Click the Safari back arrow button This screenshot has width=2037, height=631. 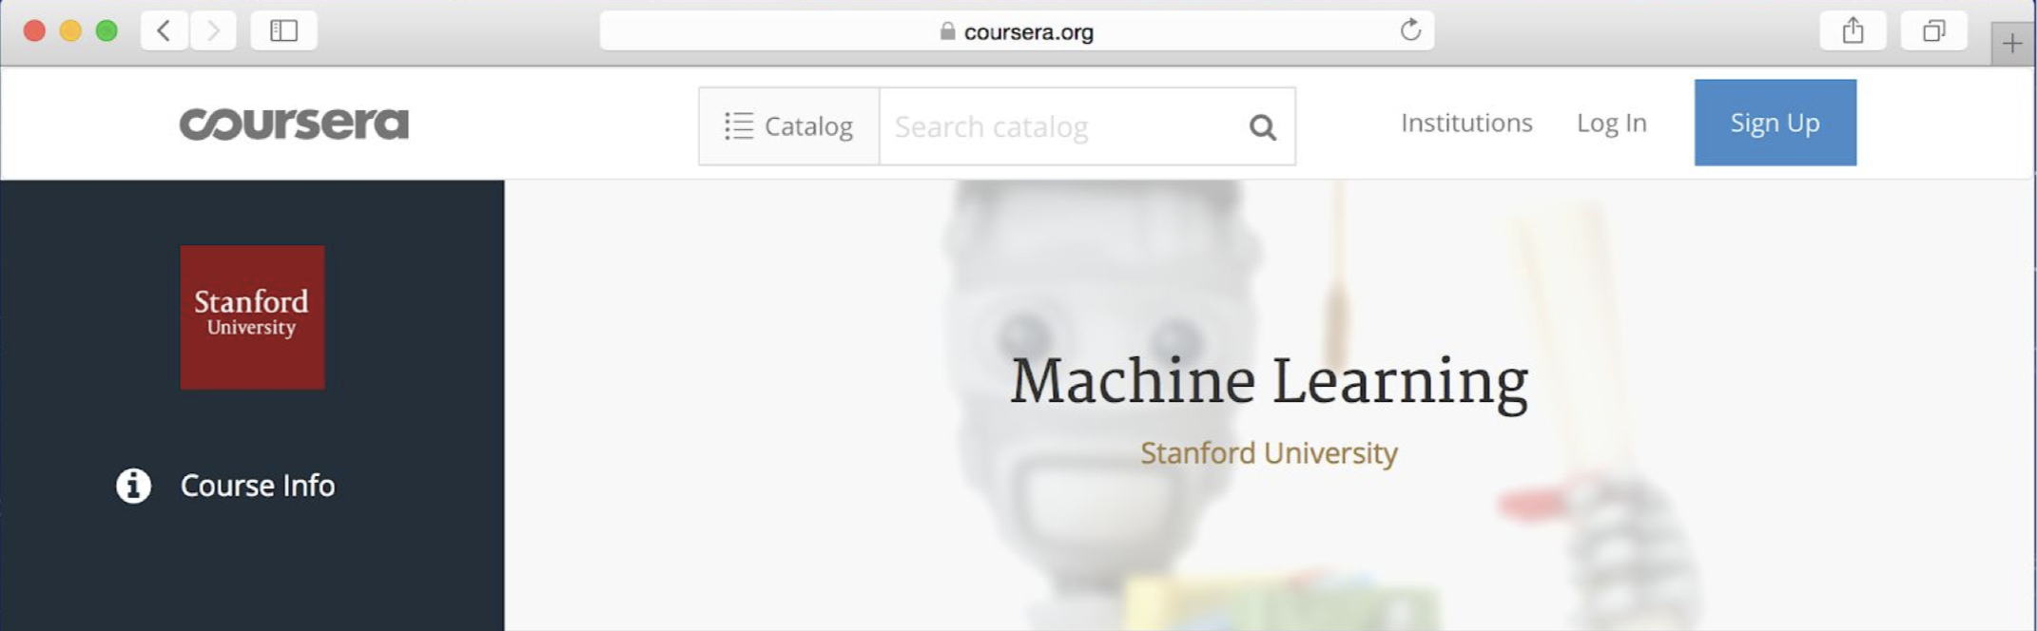[165, 31]
